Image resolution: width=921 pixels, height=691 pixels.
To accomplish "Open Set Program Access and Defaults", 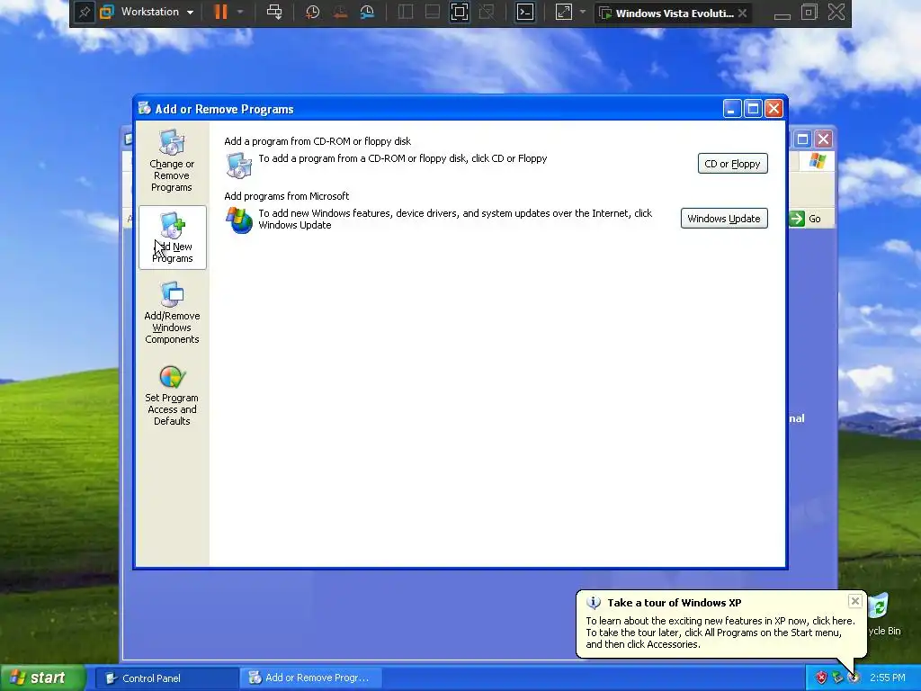I will point(172,396).
